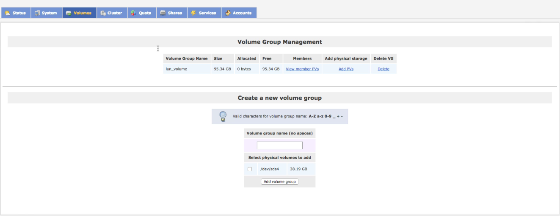Click the 95.34 GB Size cell

click(x=223, y=69)
